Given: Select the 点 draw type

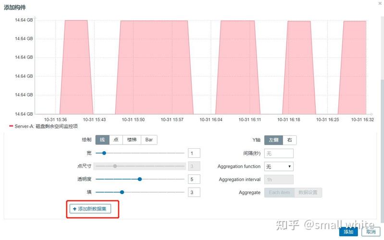Looking at the screenshot, I should pyautogui.click(x=116, y=140).
